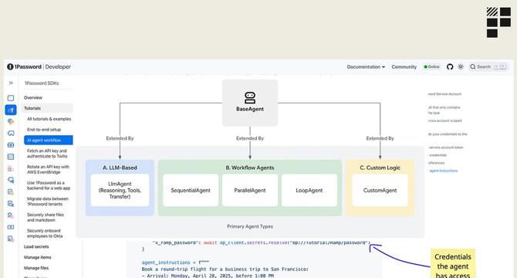Select the highlighted SDK icon in rail
This screenshot has width=517, height=278.
[x=11, y=110]
